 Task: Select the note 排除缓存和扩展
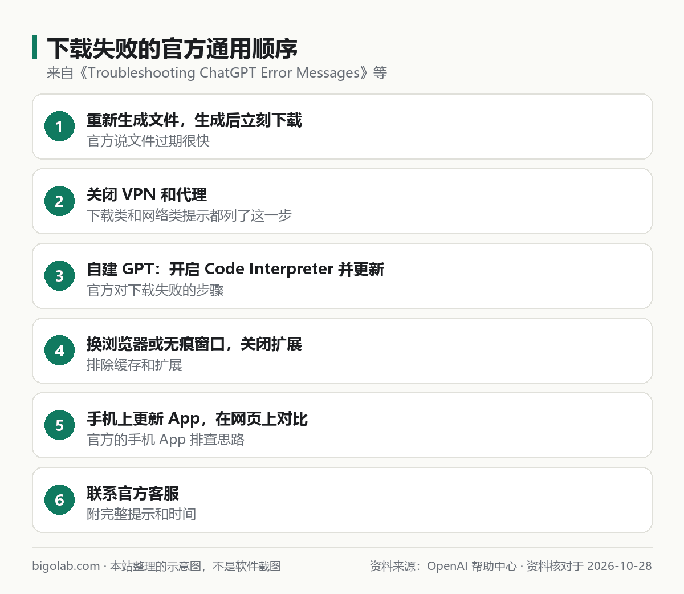(x=135, y=365)
